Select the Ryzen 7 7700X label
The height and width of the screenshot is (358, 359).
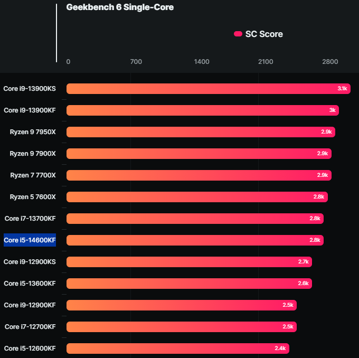tap(33, 175)
